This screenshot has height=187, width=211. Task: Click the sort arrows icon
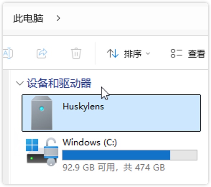[x=113, y=54]
